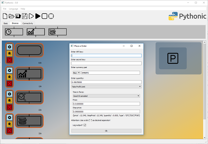The image size is (208, 144).
Task: Open the File menu
Action: tap(5, 9)
